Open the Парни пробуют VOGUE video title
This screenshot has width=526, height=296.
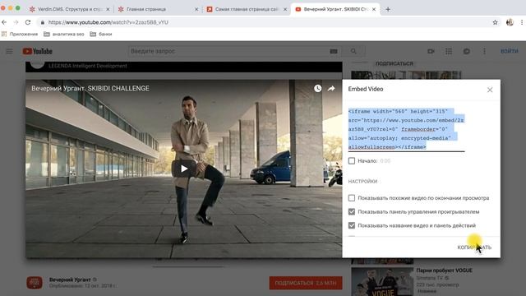coord(444,271)
